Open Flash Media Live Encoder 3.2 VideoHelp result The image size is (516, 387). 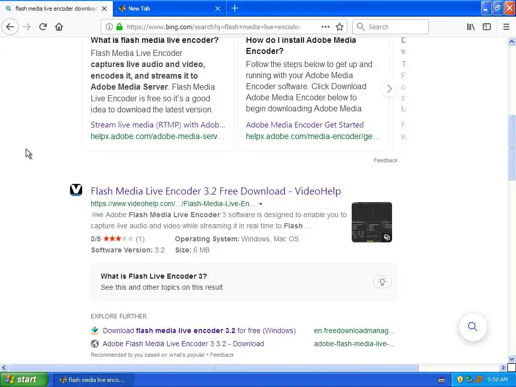coord(216,191)
